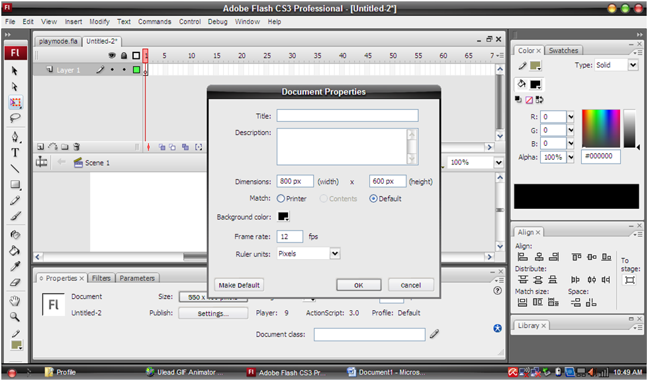Image resolution: width=648 pixels, height=381 pixels.
Task: Open the Insert menu
Action: 73,21
